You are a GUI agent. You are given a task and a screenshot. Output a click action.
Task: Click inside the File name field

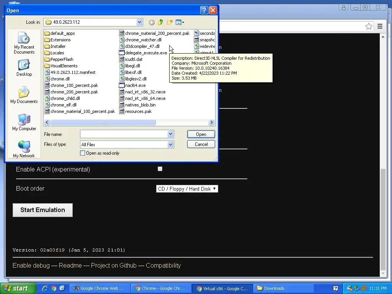[124, 134]
